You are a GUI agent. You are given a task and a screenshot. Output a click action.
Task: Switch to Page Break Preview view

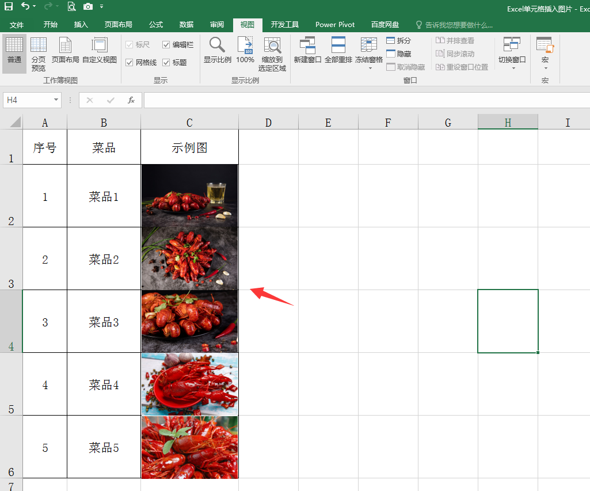pyautogui.click(x=39, y=54)
